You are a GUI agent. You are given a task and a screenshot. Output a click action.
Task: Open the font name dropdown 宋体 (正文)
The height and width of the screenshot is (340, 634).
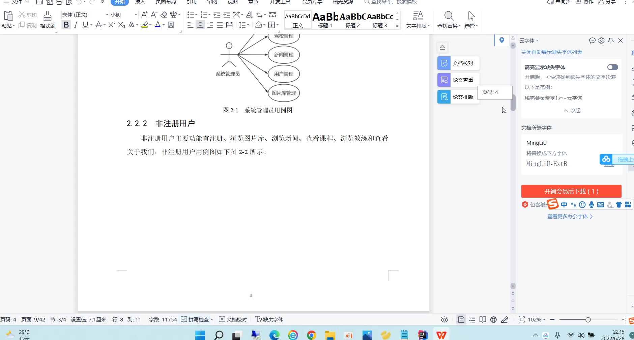[x=107, y=15]
